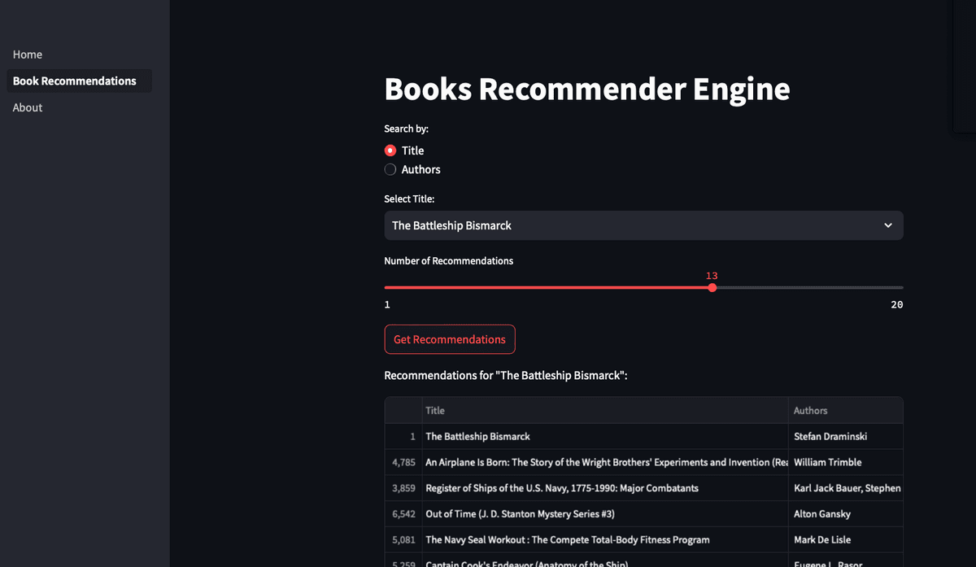Select 'The Navy Seal Workout' title cell
The height and width of the screenshot is (567, 976).
tap(605, 539)
